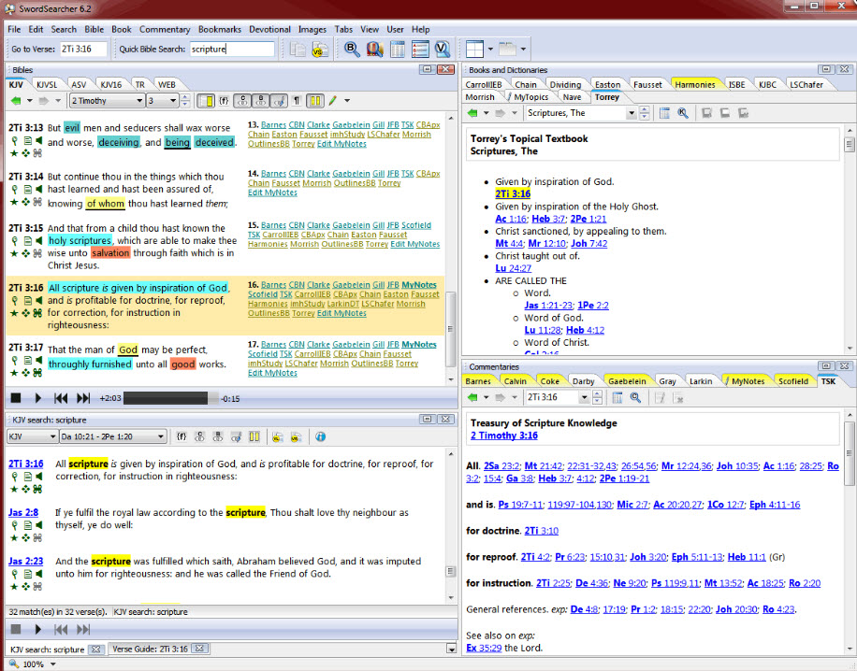The image size is (857, 671).
Task: Switch to the ASV Bible tab
Action: point(79,85)
